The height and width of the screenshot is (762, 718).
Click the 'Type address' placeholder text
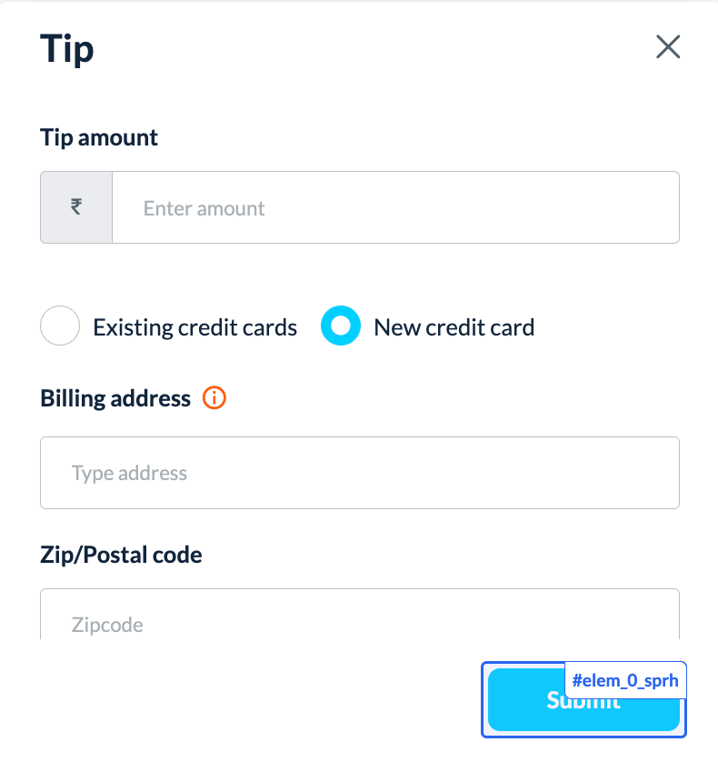click(x=129, y=473)
